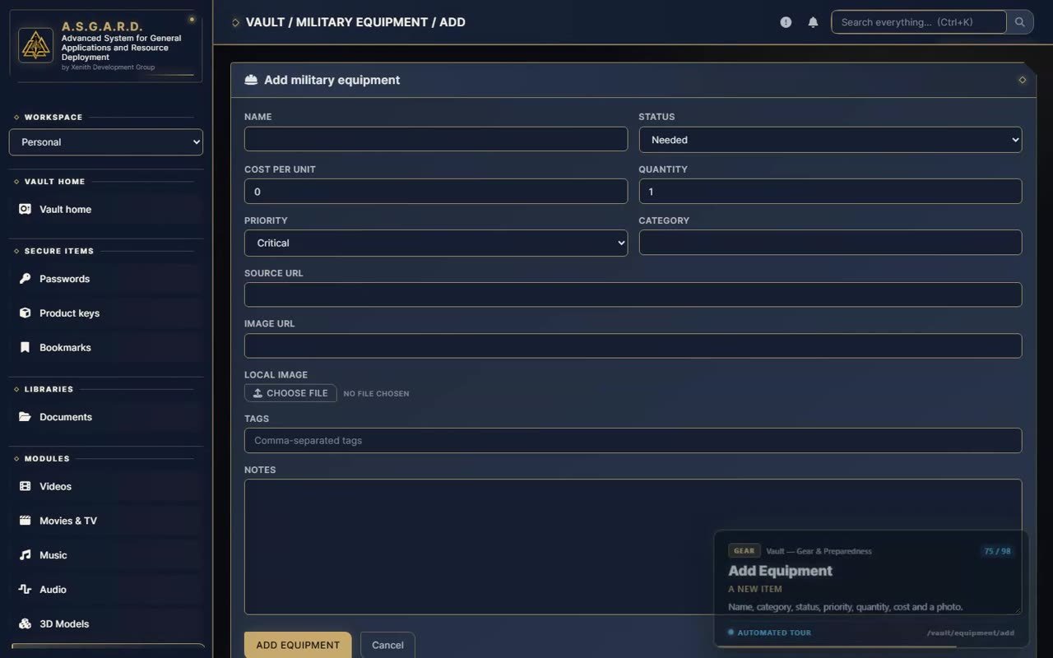This screenshot has width=1053, height=658.
Task: Click the Quantity field
Action: click(830, 192)
